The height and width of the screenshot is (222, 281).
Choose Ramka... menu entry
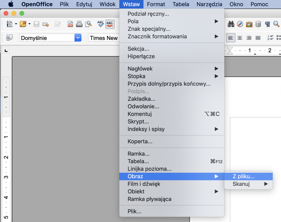pos(172,154)
